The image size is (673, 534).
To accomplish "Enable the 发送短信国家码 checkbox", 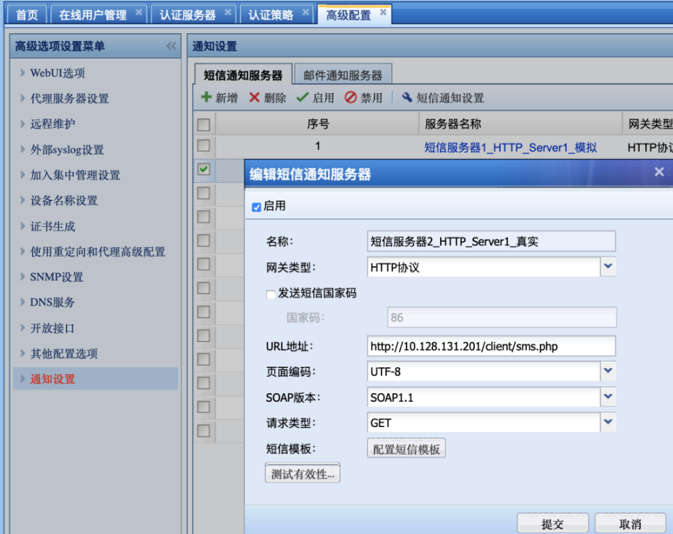I will point(271,294).
